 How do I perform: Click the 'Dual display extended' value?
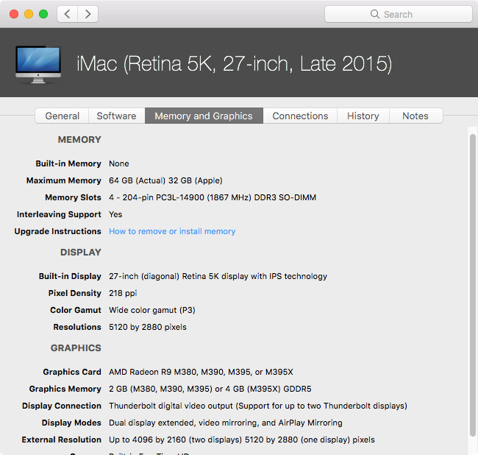226,423
